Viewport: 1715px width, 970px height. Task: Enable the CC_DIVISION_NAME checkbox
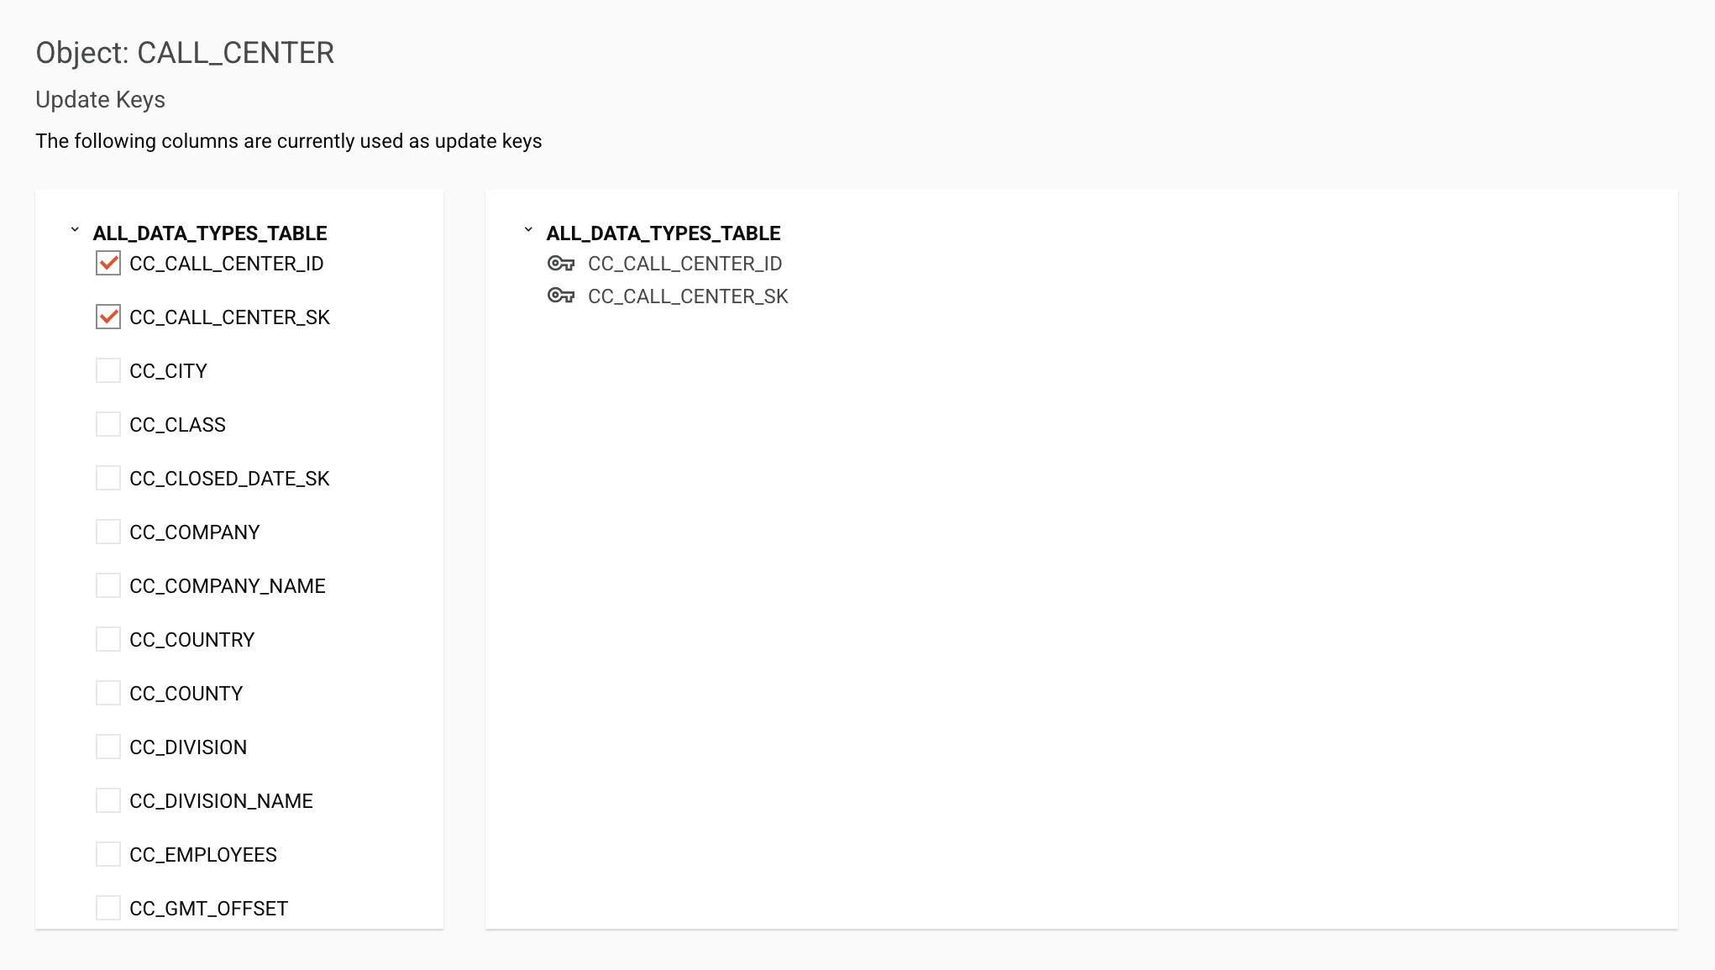pyautogui.click(x=108, y=801)
